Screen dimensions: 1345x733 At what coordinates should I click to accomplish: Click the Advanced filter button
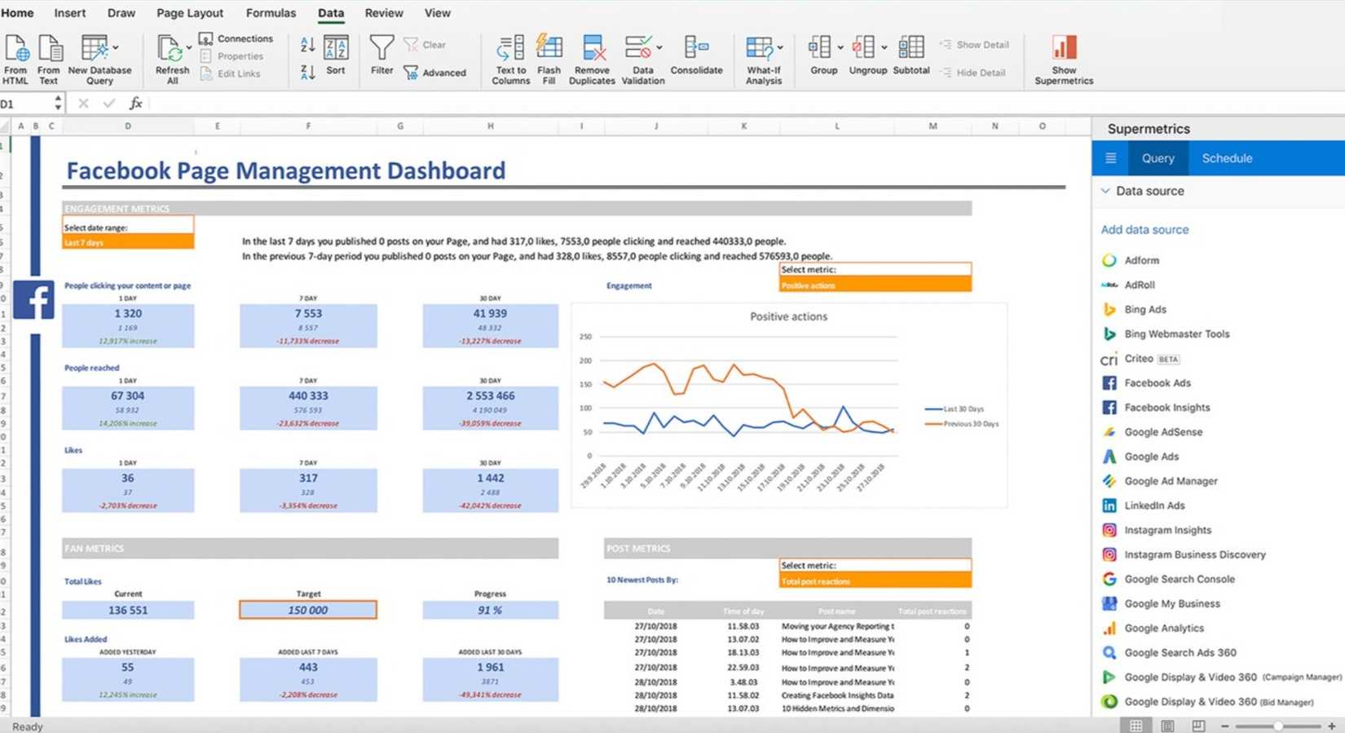pos(435,73)
